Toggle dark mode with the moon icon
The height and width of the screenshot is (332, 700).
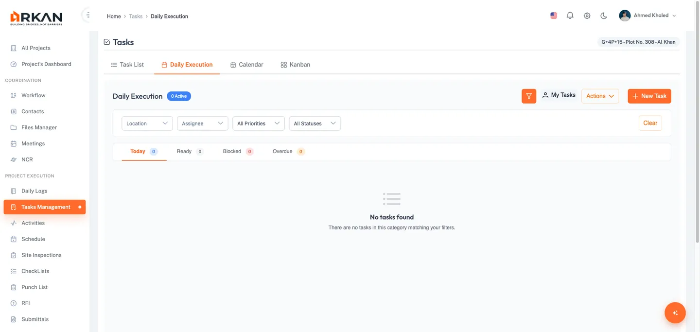click(x=604, y=16)
